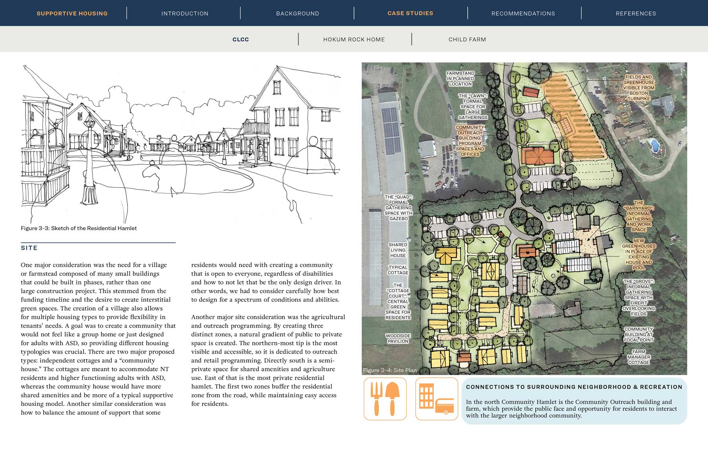Navigate to the Introduction tab
The image size is (708, 452).
coord(184,13)
